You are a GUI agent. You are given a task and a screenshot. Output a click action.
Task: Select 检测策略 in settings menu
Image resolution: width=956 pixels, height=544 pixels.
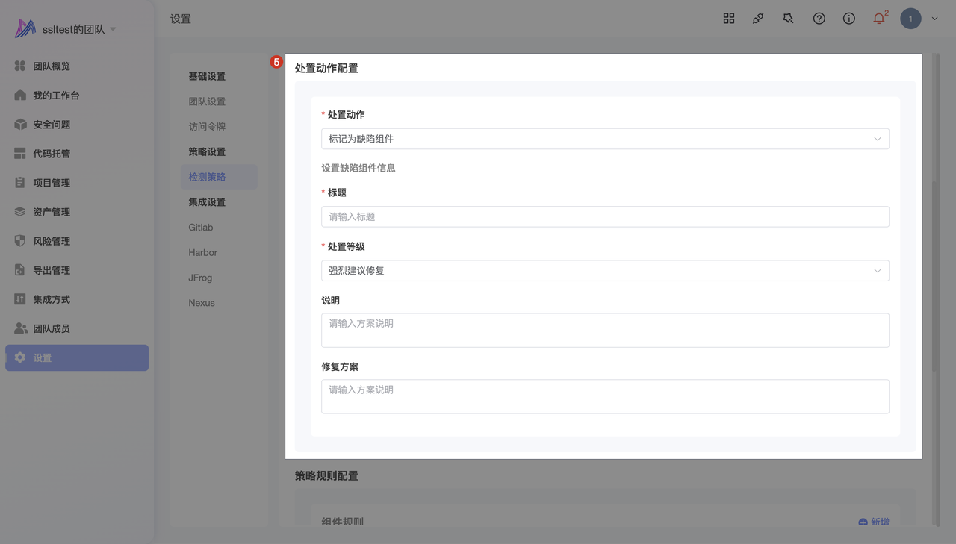207,177
